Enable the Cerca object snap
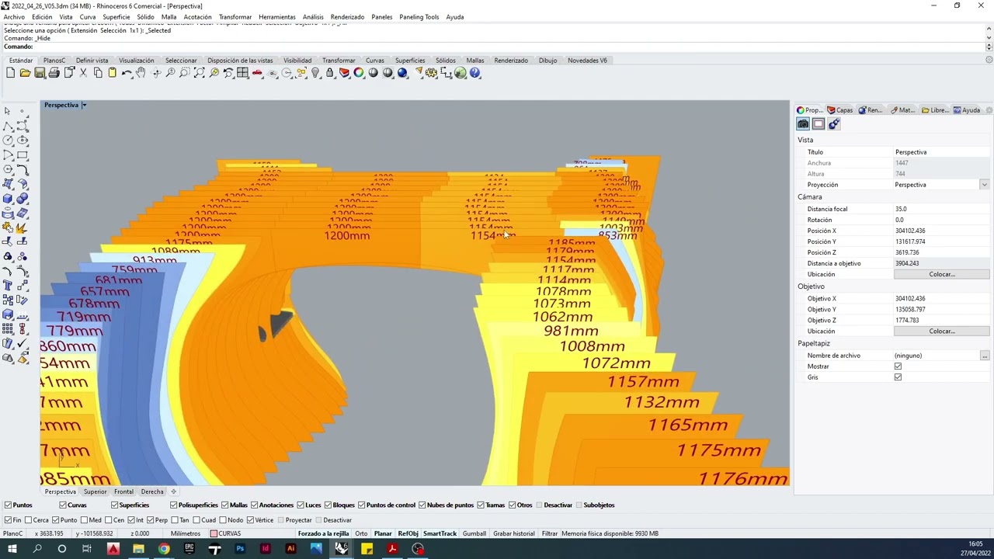 [x=28, y=520]
